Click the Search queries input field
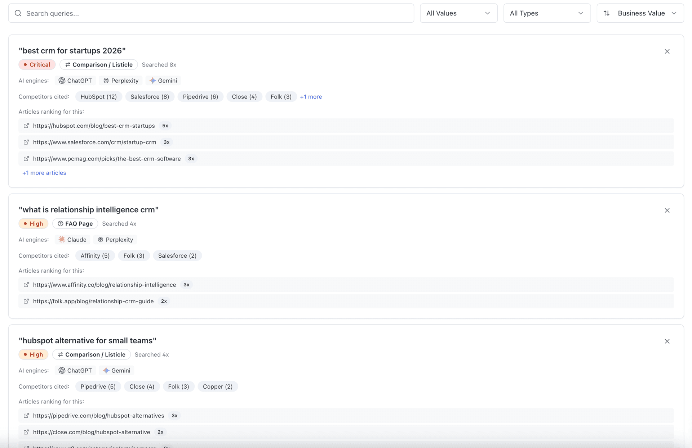The width and height of the screenshot is (692, 448). pyautogui.click(x=216, y=13)
